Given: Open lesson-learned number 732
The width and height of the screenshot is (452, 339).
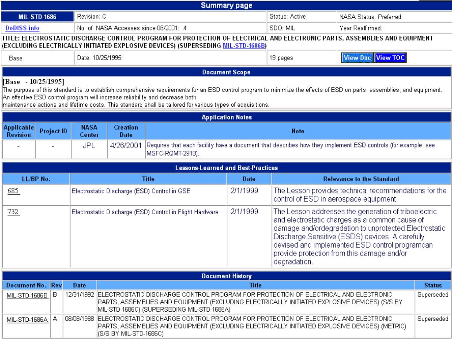Looking at the screenshot, I should pos(13,211).
